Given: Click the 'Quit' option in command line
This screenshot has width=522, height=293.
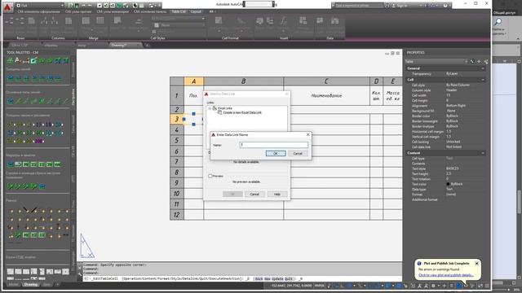Looking at the screenshot, I should tap(289, 279).
